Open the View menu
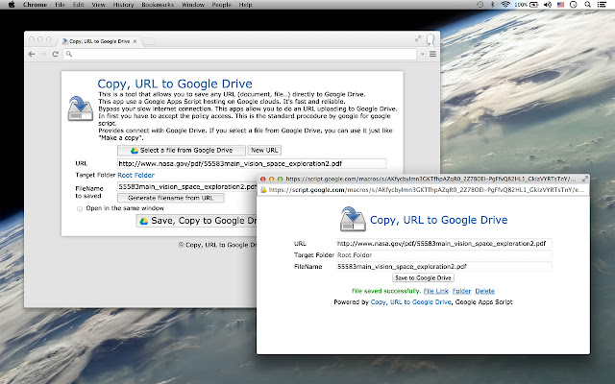This screenshot has height=384, width=615. (x=98, y=5)
